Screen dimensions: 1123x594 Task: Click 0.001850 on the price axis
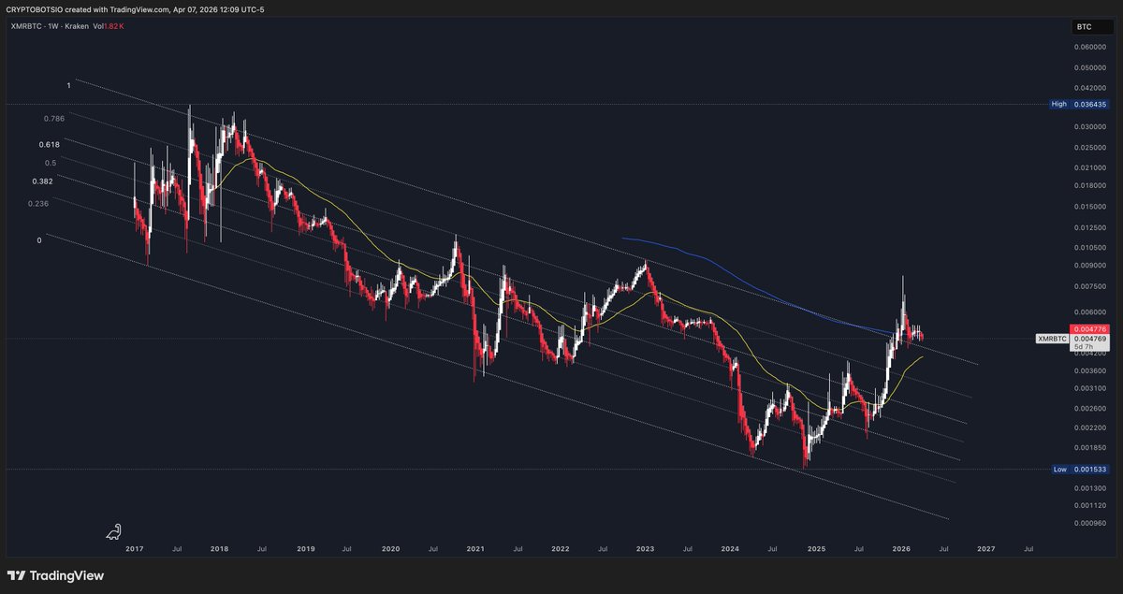click(1088, 447)
